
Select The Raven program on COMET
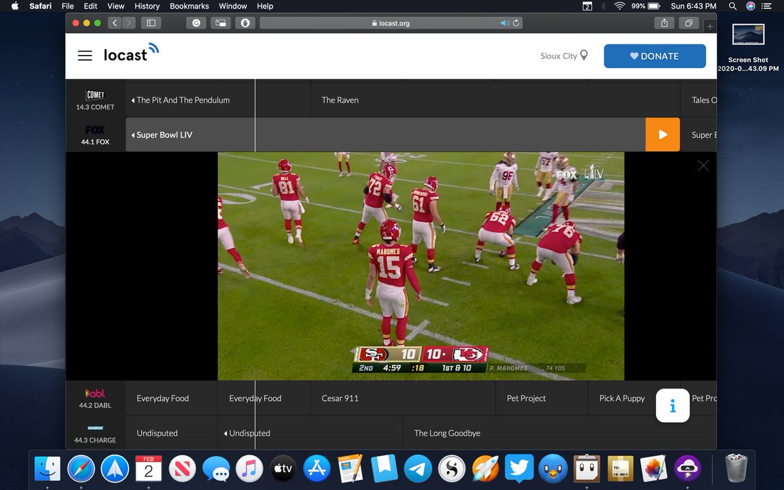pyautogui.click(x=495, y=100)
